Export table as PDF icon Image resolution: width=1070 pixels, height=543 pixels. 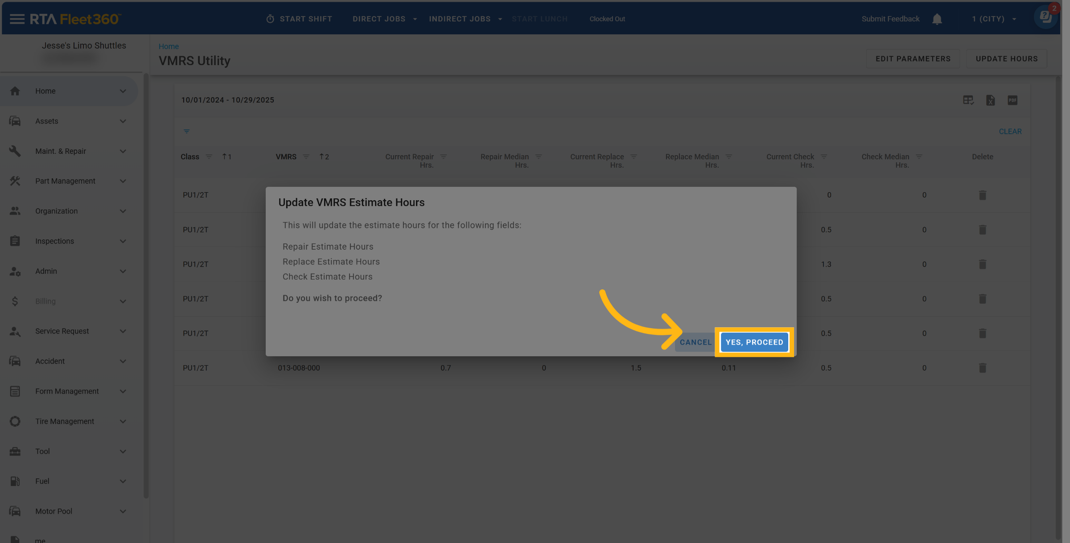pos(1012,100)
